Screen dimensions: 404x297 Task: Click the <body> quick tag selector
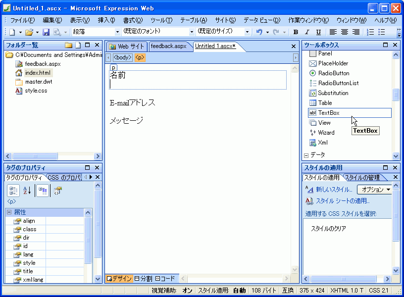point(122,57)
